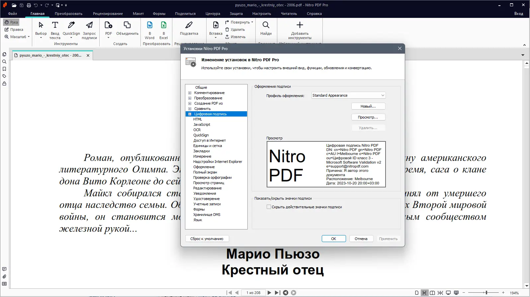Image resolution: width=530 pixels, height=297 pixels.
Task: Click the convert to Excel icon
Action: (x=164, y=25)
